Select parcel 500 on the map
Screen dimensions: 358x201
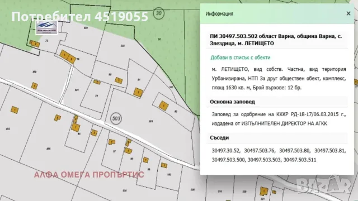click(x=86, y=28)
